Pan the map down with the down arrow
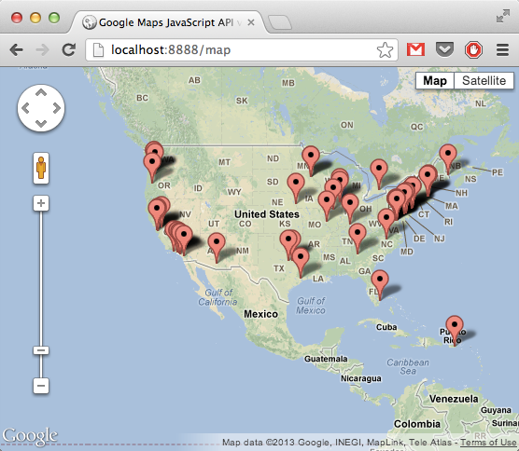Image resolution: width=519 pixels, height=451 pixels. 41,124
